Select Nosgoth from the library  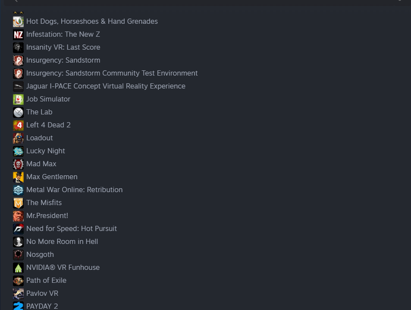click(40, 255)
